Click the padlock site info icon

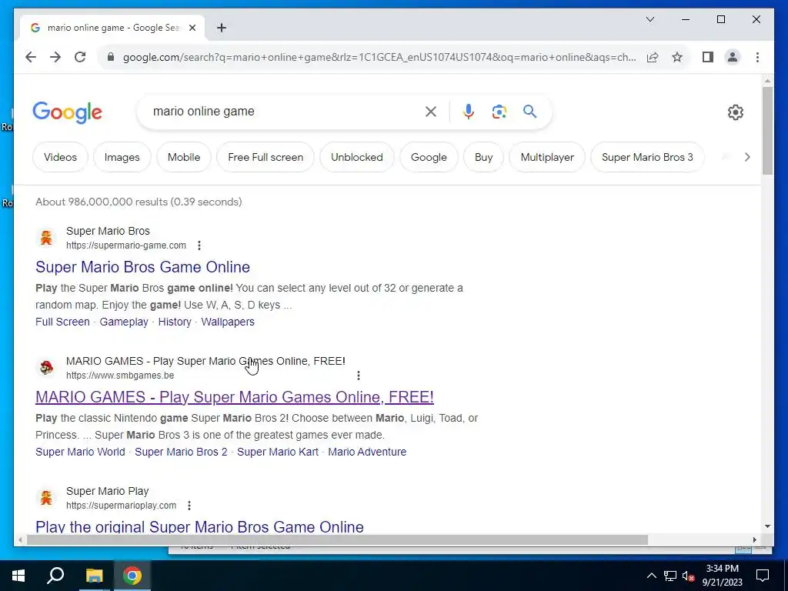coord(111,57)
